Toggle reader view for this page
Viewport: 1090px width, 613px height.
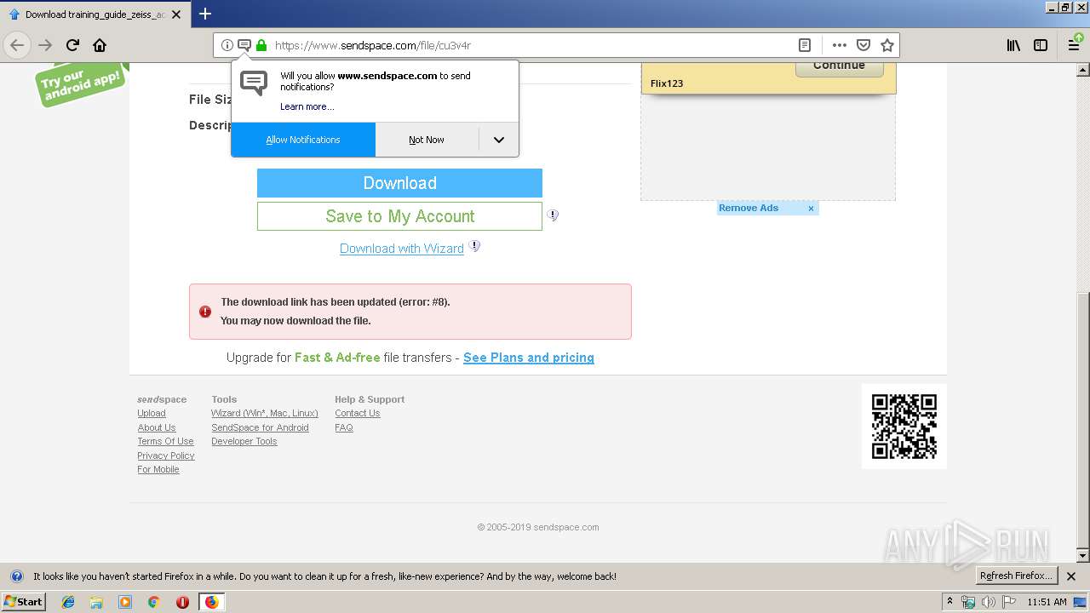click(x=804, y=45)
